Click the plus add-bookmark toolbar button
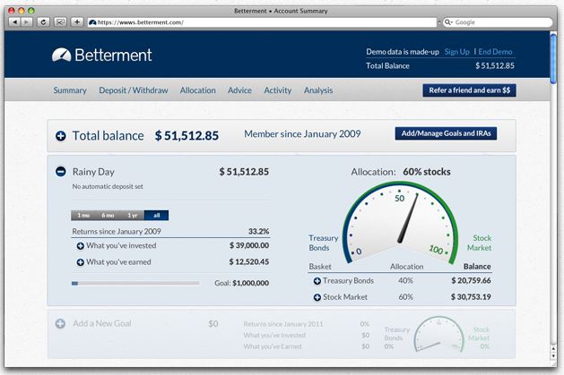The height and width of the screenshot is (375, 564). click(x=77, y=21)
